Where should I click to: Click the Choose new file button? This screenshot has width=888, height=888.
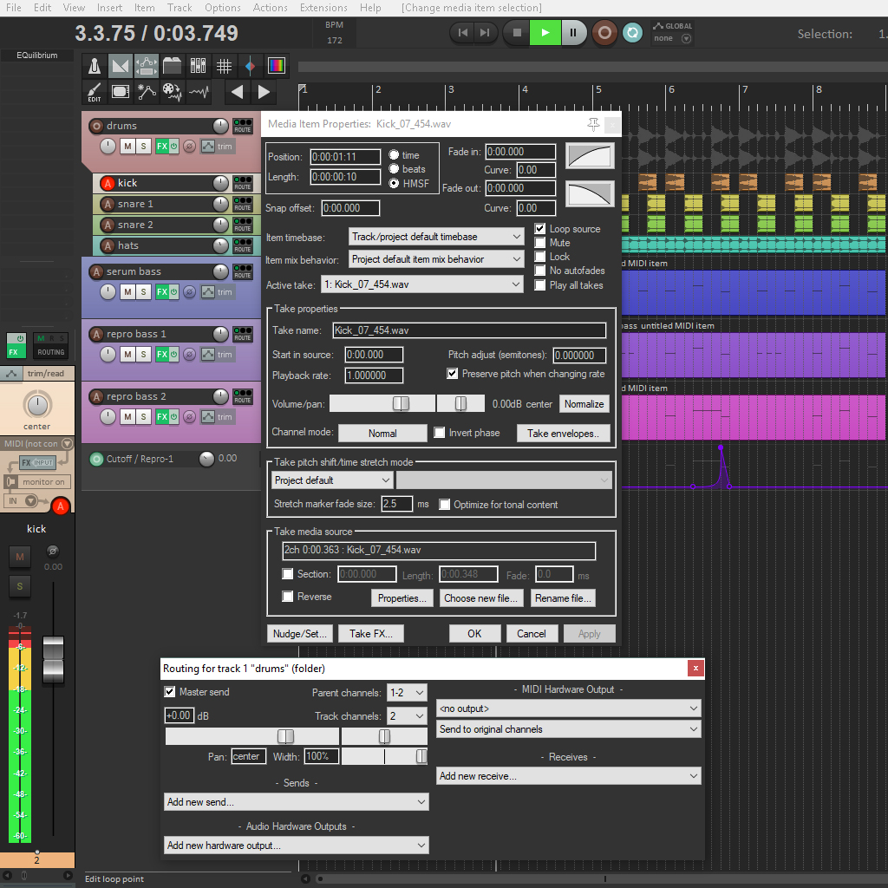tap(481, 597)
